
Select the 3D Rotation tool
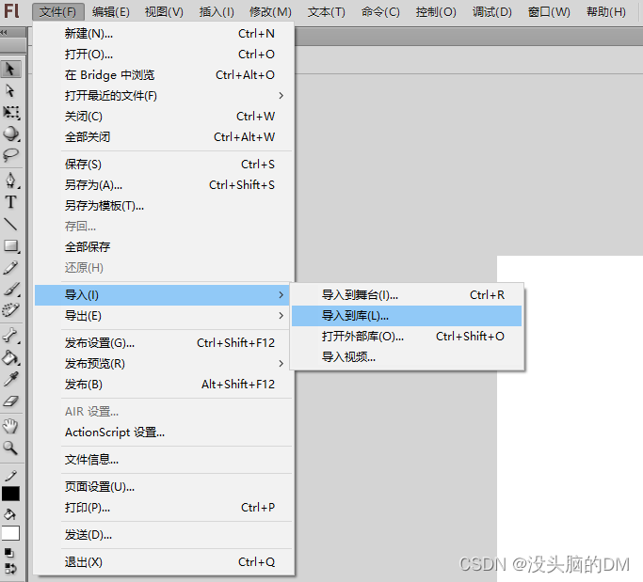pos(10,134)
